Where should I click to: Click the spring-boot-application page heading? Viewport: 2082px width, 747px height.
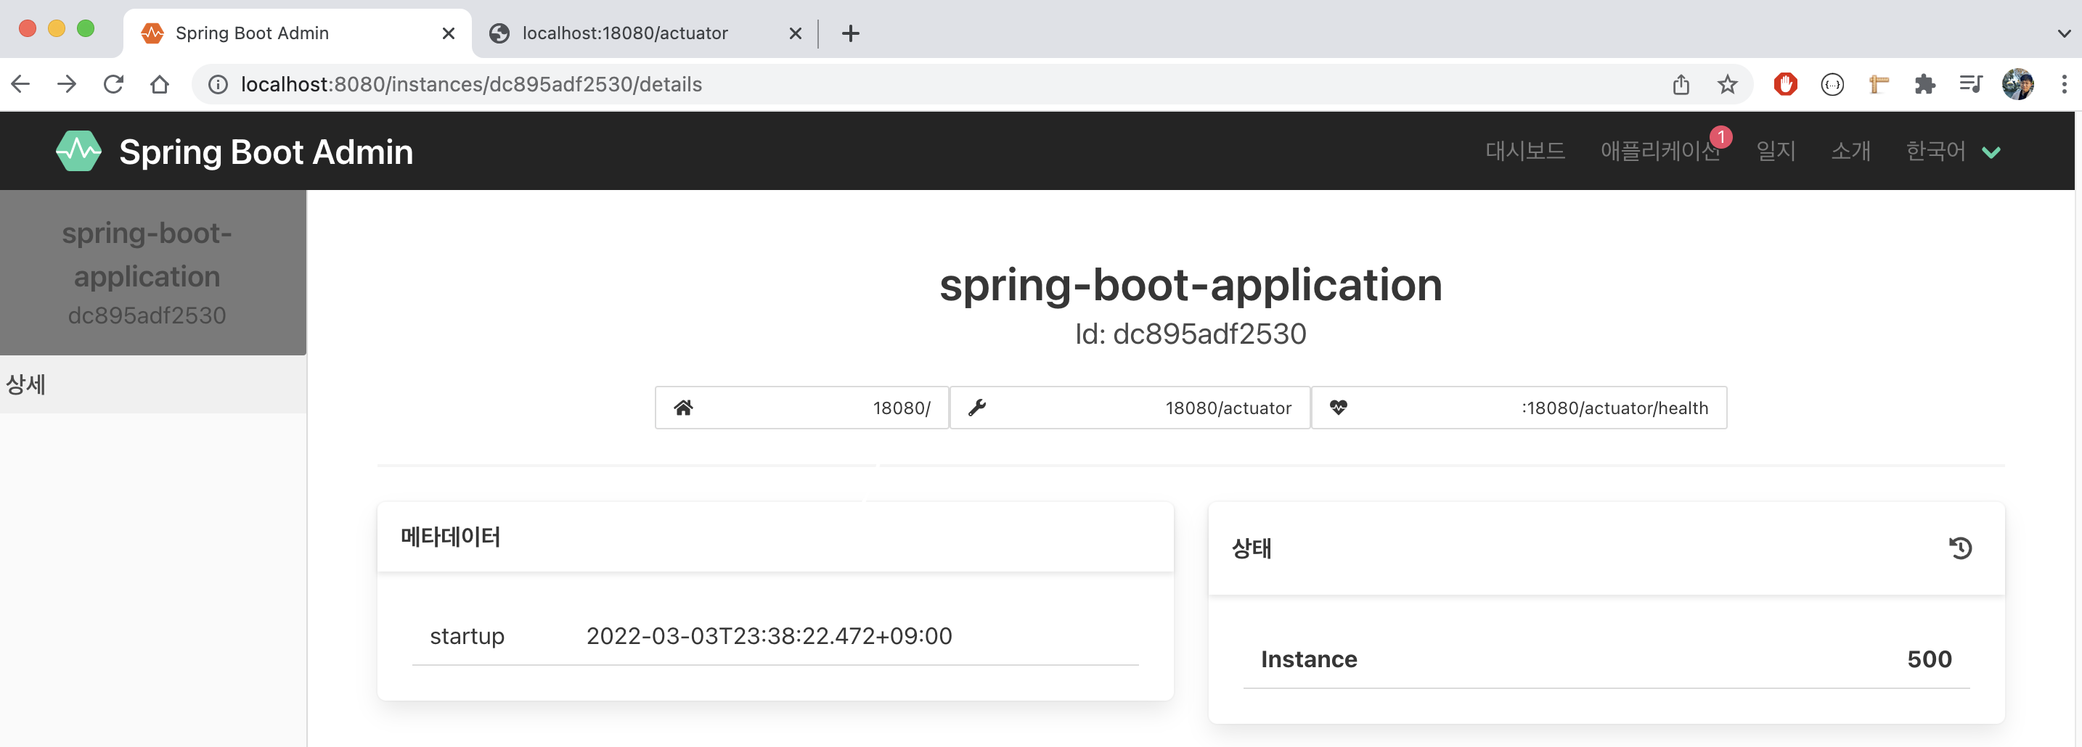coord(1190,285)
